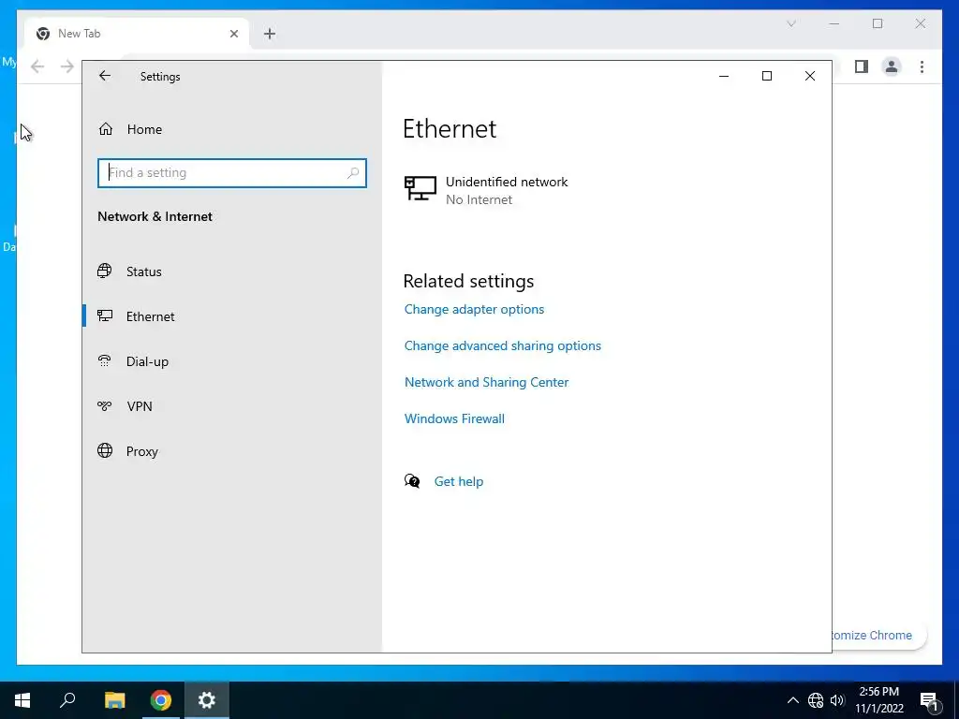
Task: Open Windows Firewall link
Action: [454, 418]
